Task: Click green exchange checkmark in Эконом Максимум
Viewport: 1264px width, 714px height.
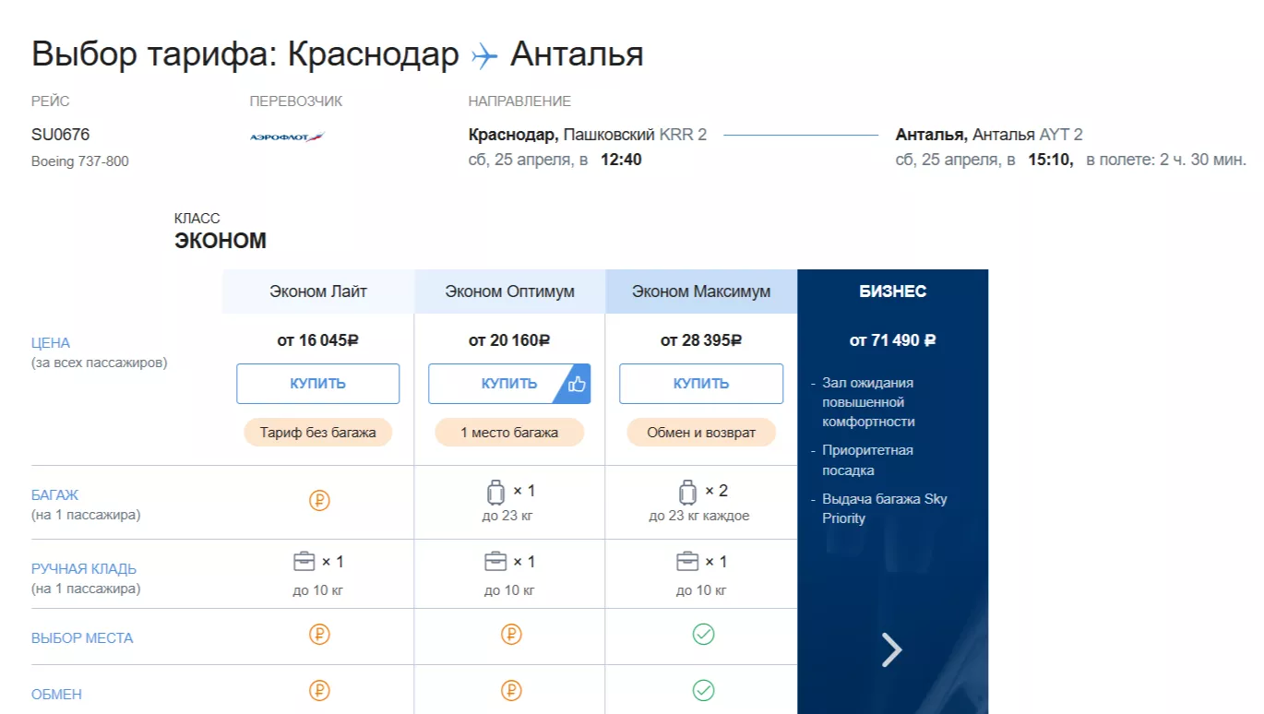Action: coord(703,690)
